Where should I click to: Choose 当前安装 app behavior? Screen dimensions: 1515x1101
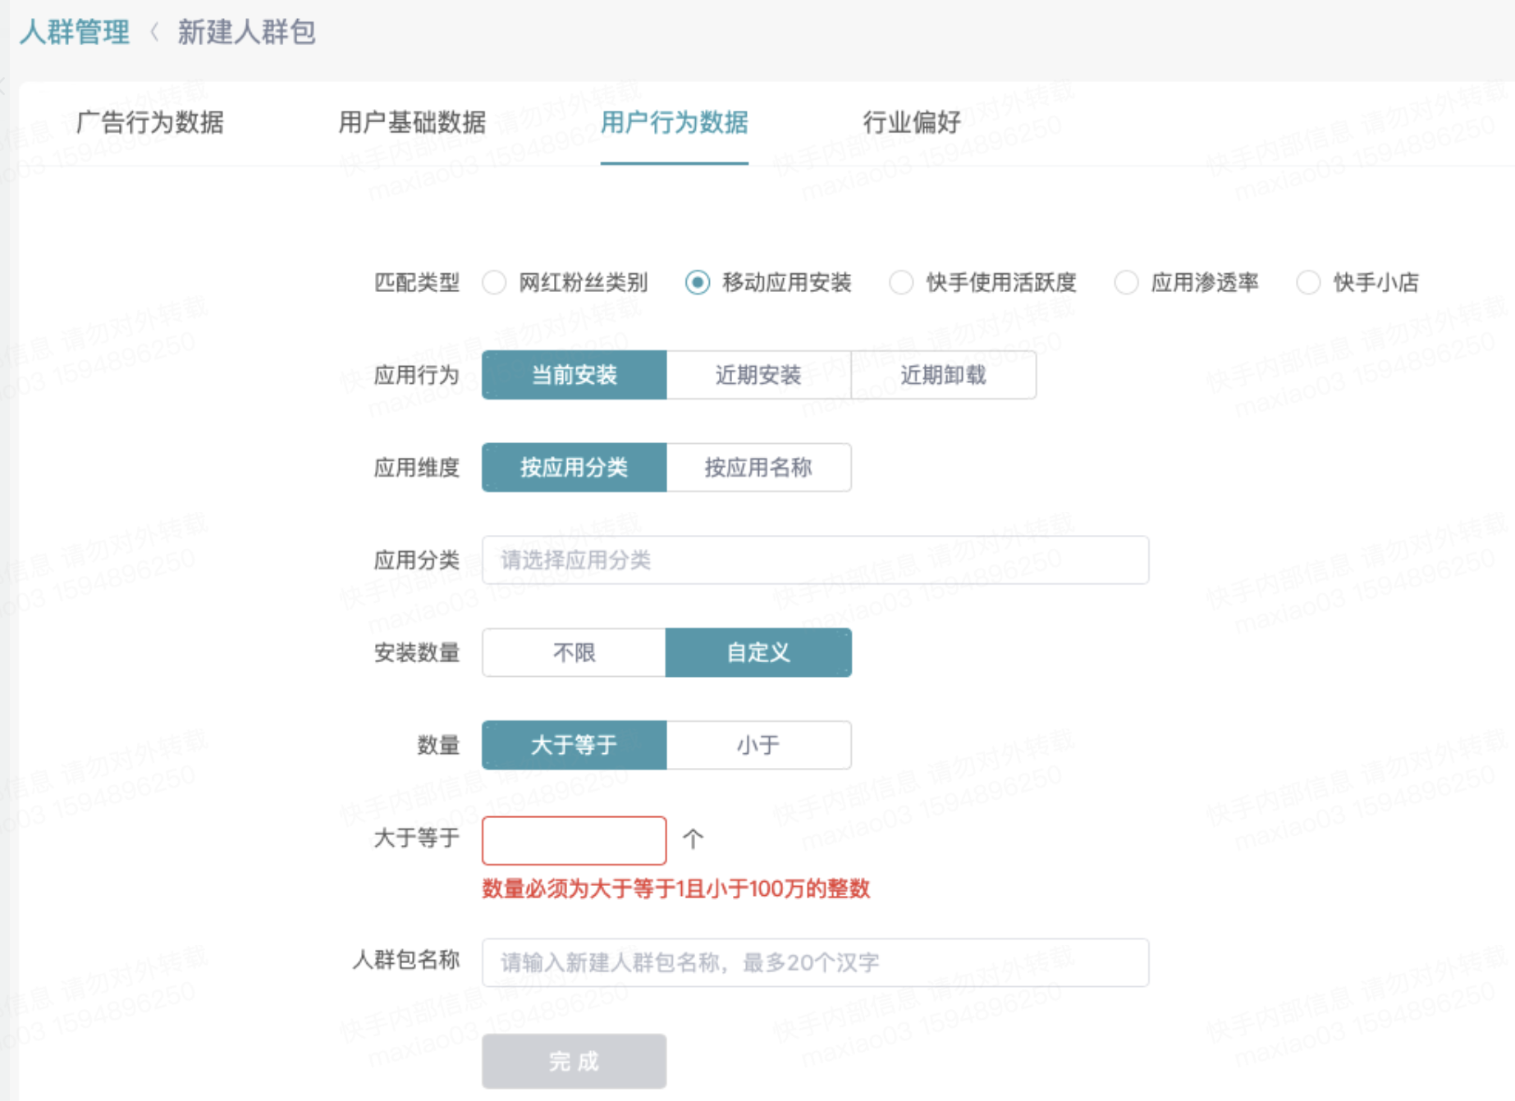574,375
